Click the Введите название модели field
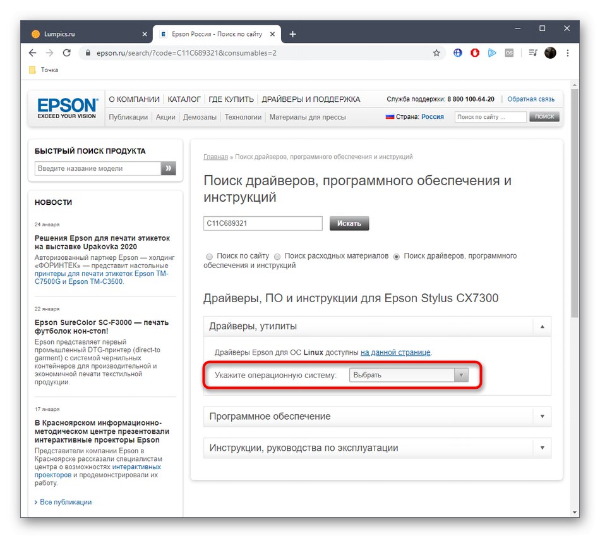The height and width of the screenshot is (538, 600). click(x=98, y=168)
